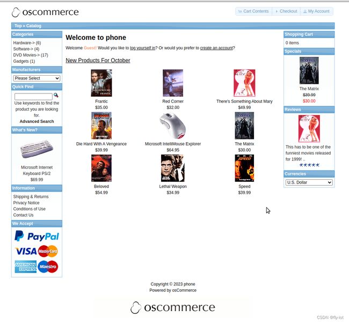Click the Top breadcrumb link
The image size is (349, 323).
click(18, 26)
